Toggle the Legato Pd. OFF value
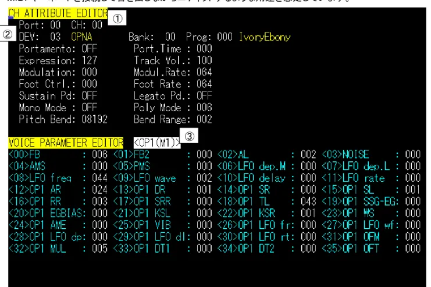 tap(204, 95)
